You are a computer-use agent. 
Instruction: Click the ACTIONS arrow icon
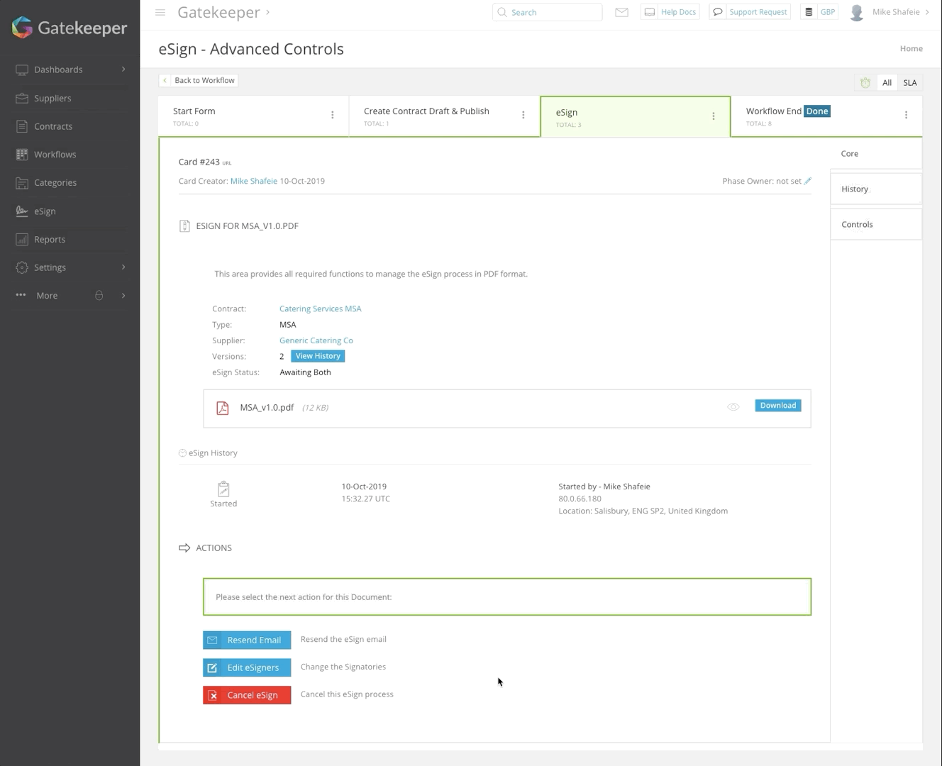click(x=184, y=548)
